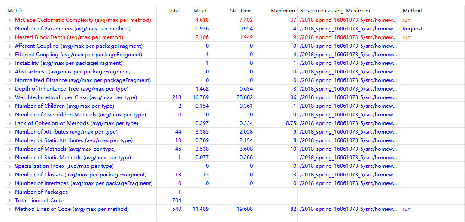Click the Weighted methods std. dev. 28.682
This screenshot has width=465, height=222.
(x=245, y=97)
